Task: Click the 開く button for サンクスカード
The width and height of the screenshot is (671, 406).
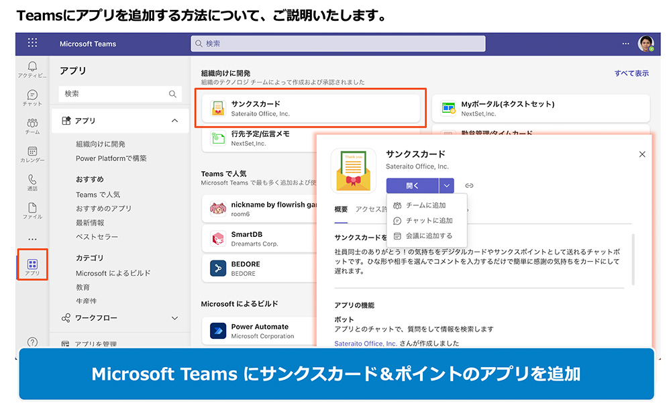Action: coord(413,186)
